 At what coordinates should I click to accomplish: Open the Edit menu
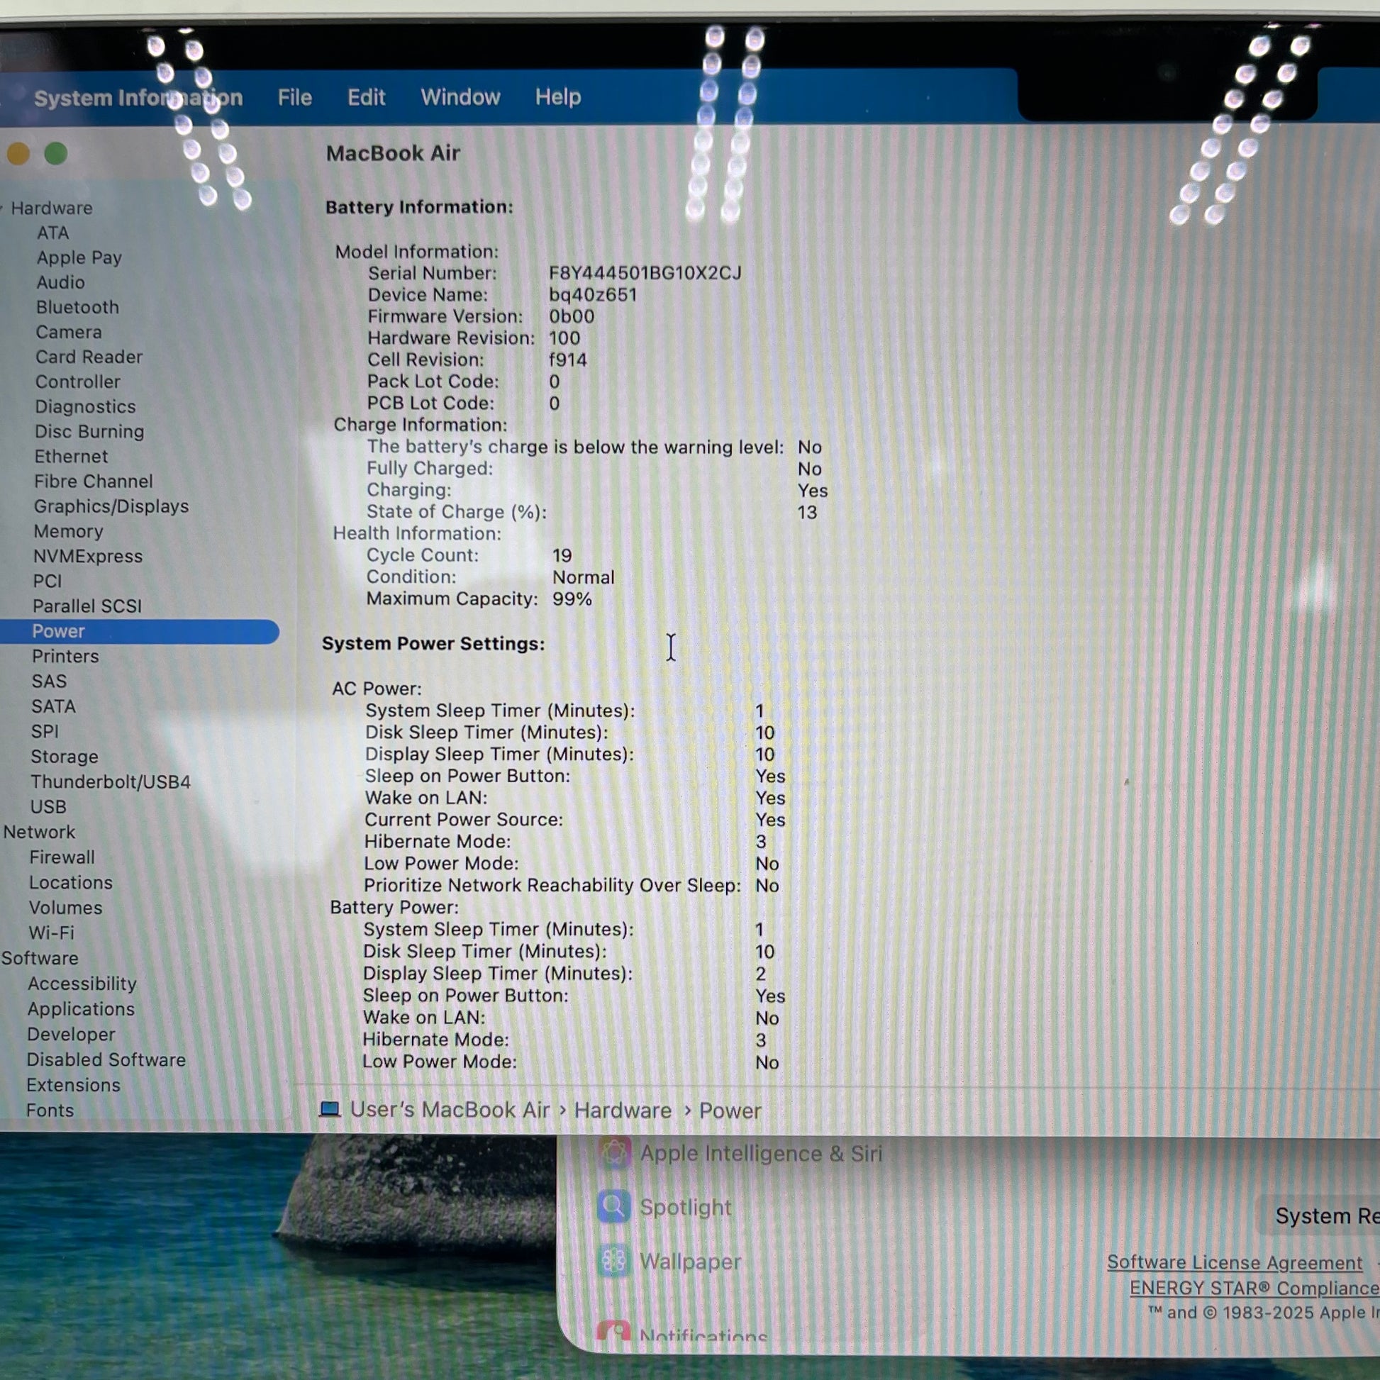pyautogui.click(x=366, y=97)
